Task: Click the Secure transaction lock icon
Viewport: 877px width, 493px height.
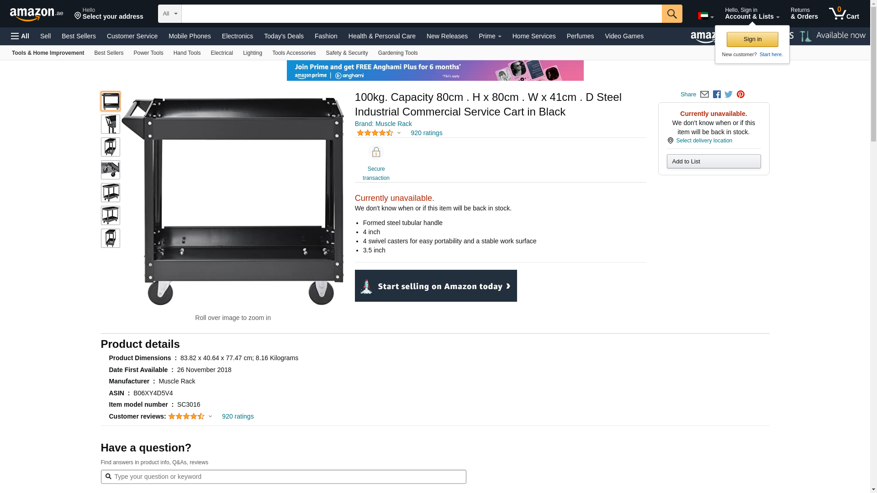Action: click(376, 152)
